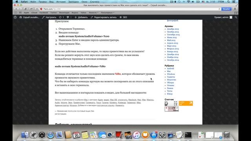Open the Windows category link

point(171,74)
